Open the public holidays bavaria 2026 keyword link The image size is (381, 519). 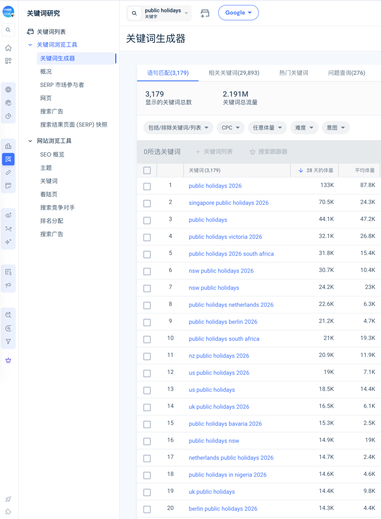(225, 424)
